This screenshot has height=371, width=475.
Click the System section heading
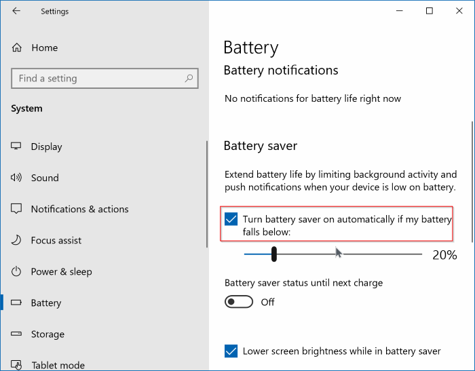tap(26, 109)
